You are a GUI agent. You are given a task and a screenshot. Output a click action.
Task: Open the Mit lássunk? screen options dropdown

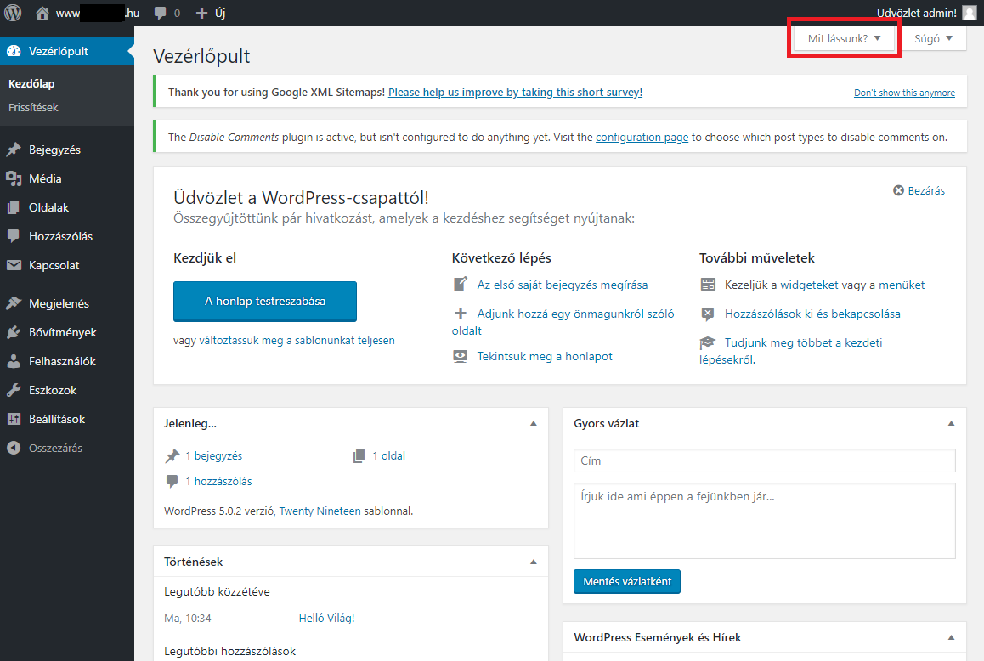pos(845,38)
